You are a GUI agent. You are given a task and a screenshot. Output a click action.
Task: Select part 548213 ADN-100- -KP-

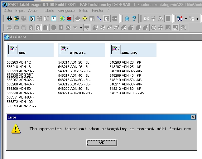pos(127,93)
